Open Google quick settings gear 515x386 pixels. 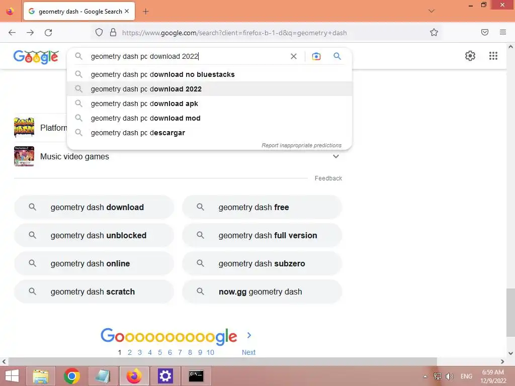[470, 56]
